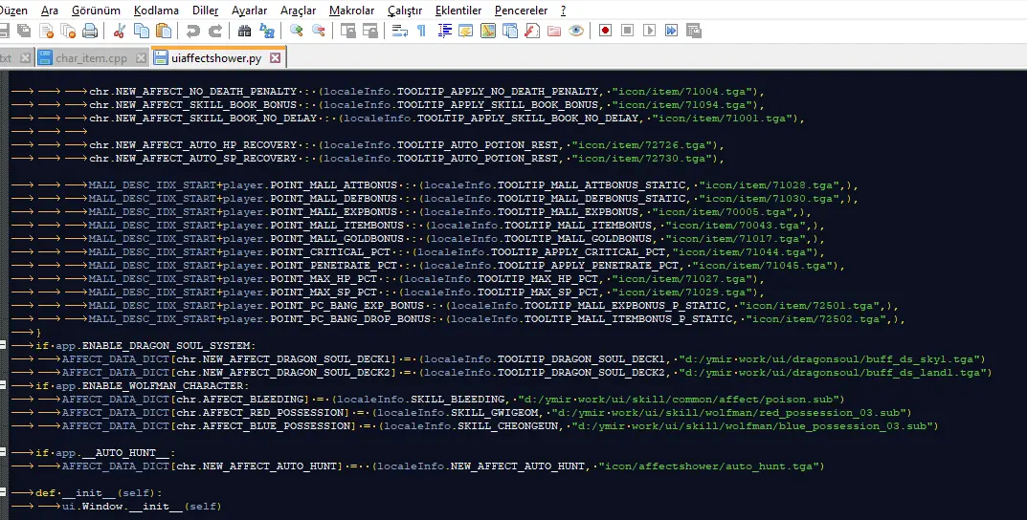Open the Ara menu
Image resolution: width=1027 pixels, height=520 pixels.
[x=50, y=11]
